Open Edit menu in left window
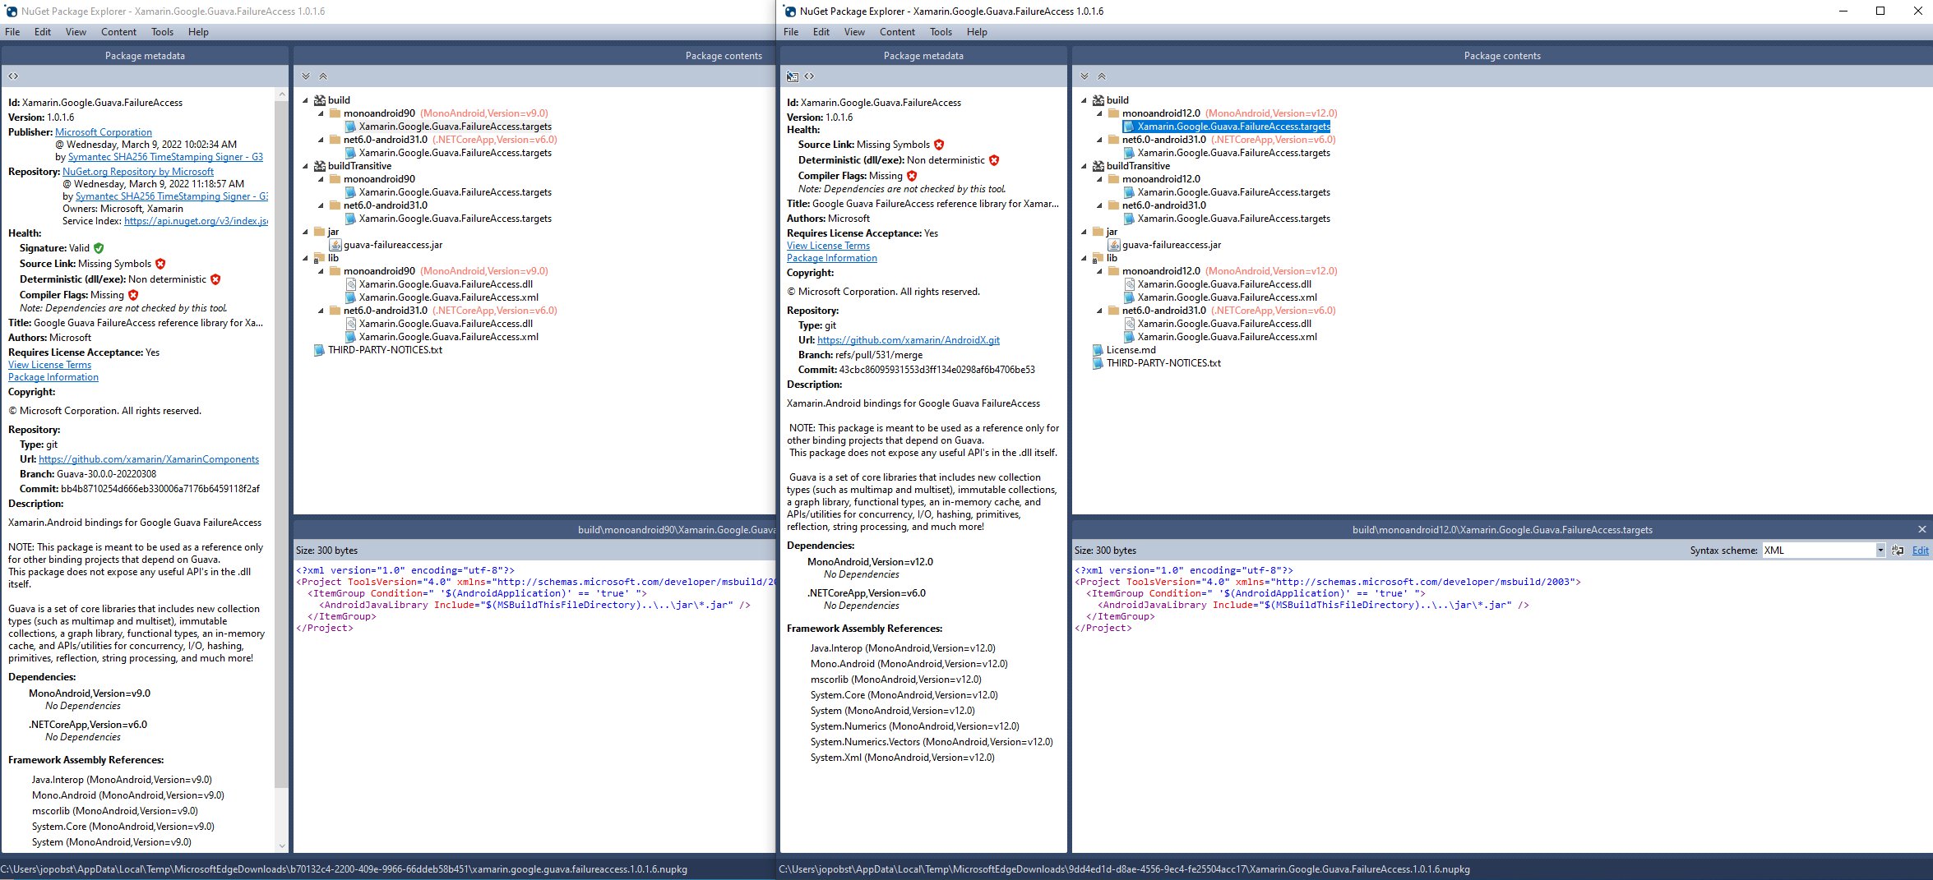 coord(43,32)
